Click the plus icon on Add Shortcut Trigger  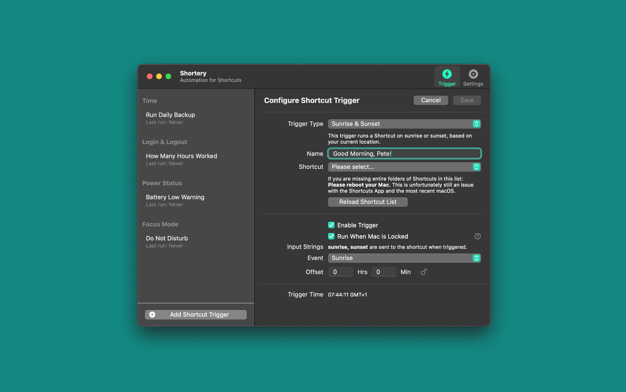tap(152, 314)
